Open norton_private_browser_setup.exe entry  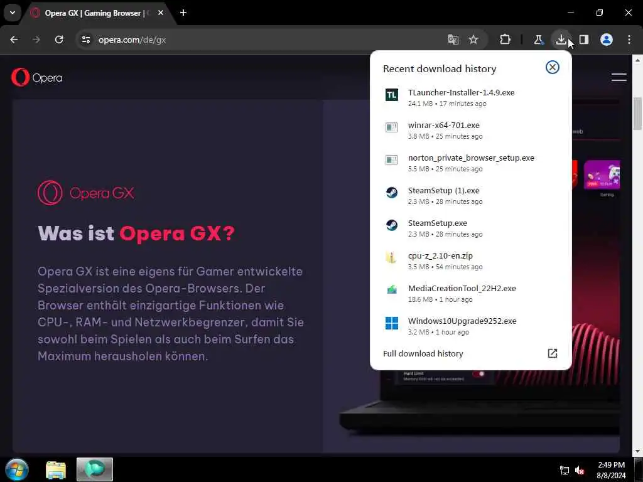[471, 163]
